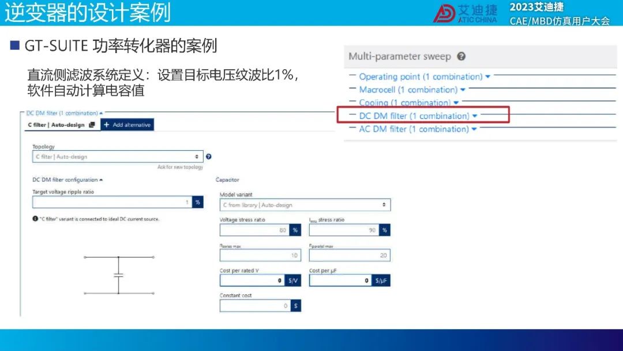623x351 pixels.
Task: Click Target voltage ripple ratio field
Action: (112, 202)
